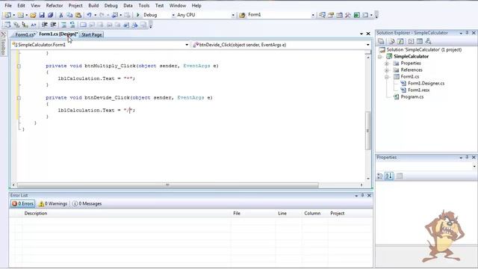Click View Class Diagram in Solution Explorer

[428, 41]
